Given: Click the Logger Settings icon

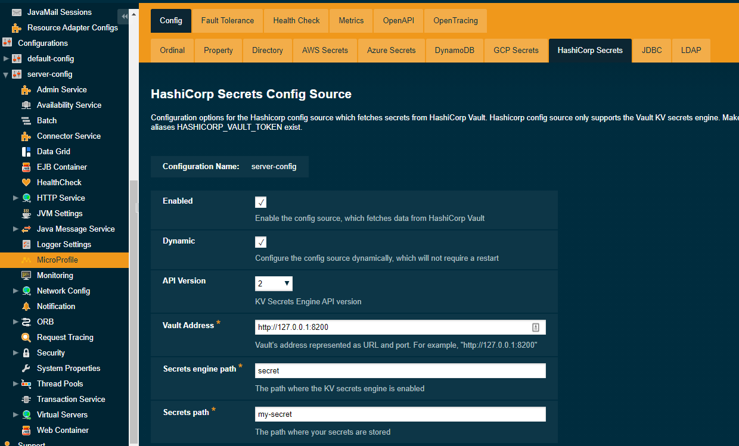Looking at the screenshot, I should (x=26, y=244).
